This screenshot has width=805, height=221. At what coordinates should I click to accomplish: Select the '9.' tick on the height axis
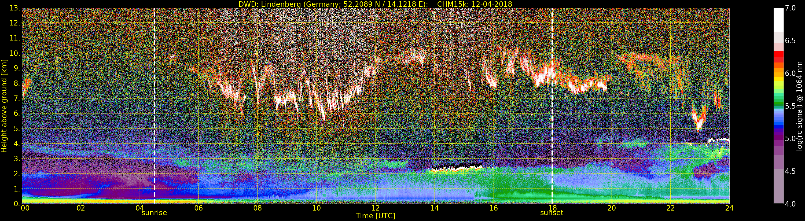(17, 68)
